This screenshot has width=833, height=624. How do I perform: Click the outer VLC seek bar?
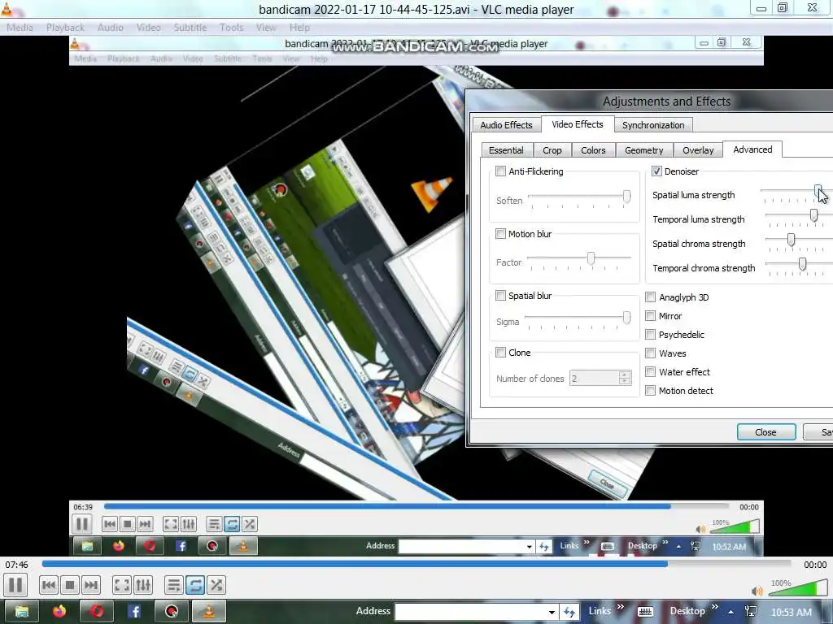416,564
